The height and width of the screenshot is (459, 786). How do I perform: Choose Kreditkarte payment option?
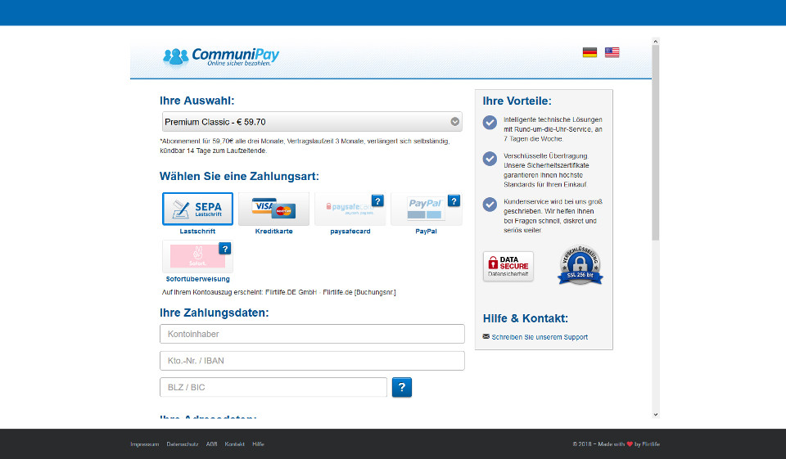click(273, 209)
